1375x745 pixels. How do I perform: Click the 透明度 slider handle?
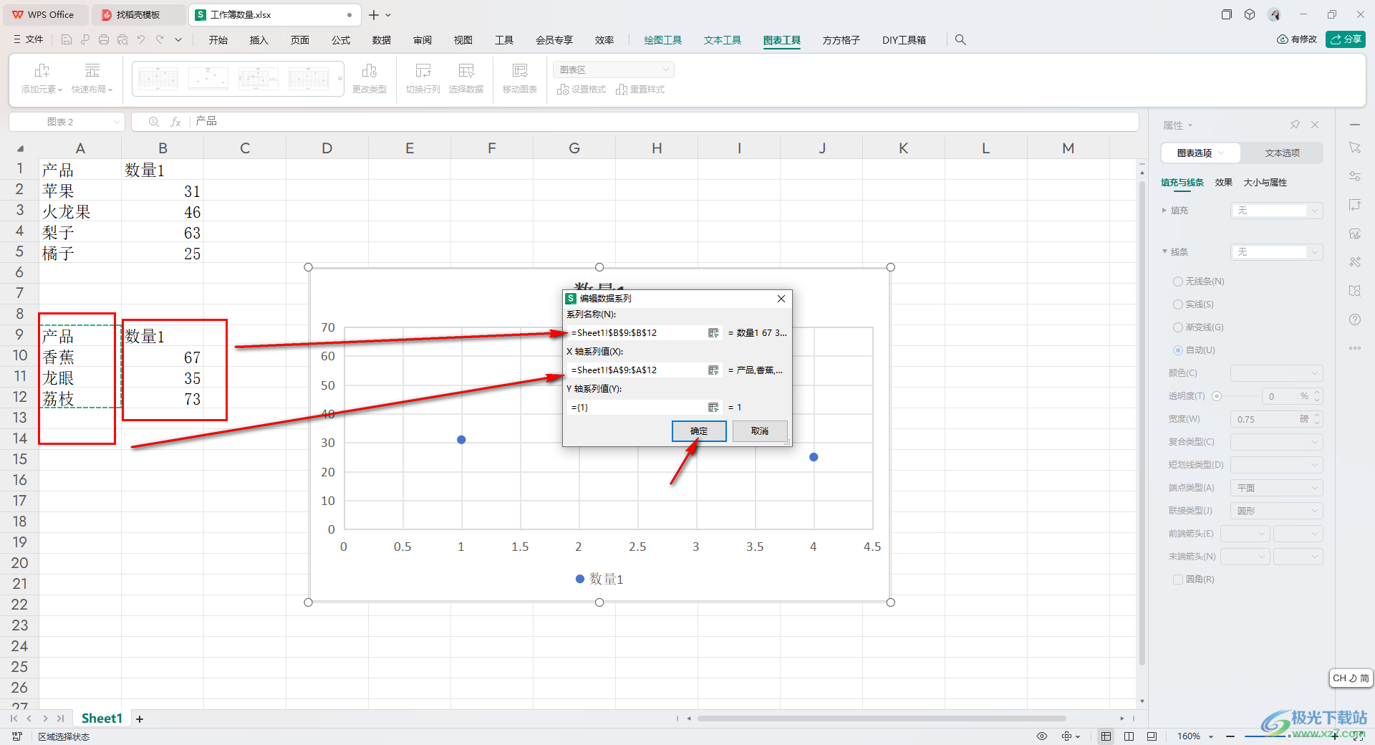[x=1217, y=396]
